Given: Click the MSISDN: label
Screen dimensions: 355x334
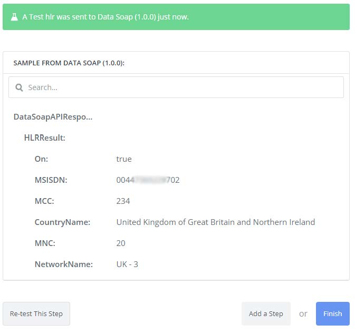Looking at the screenshot, I should (x=51, y=180).
